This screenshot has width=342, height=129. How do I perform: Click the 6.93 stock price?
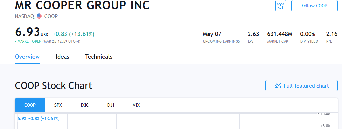(x=27, y=32)
